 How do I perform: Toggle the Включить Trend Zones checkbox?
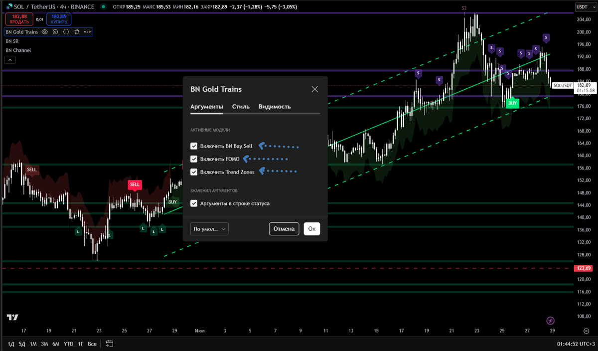coord(194,172)
